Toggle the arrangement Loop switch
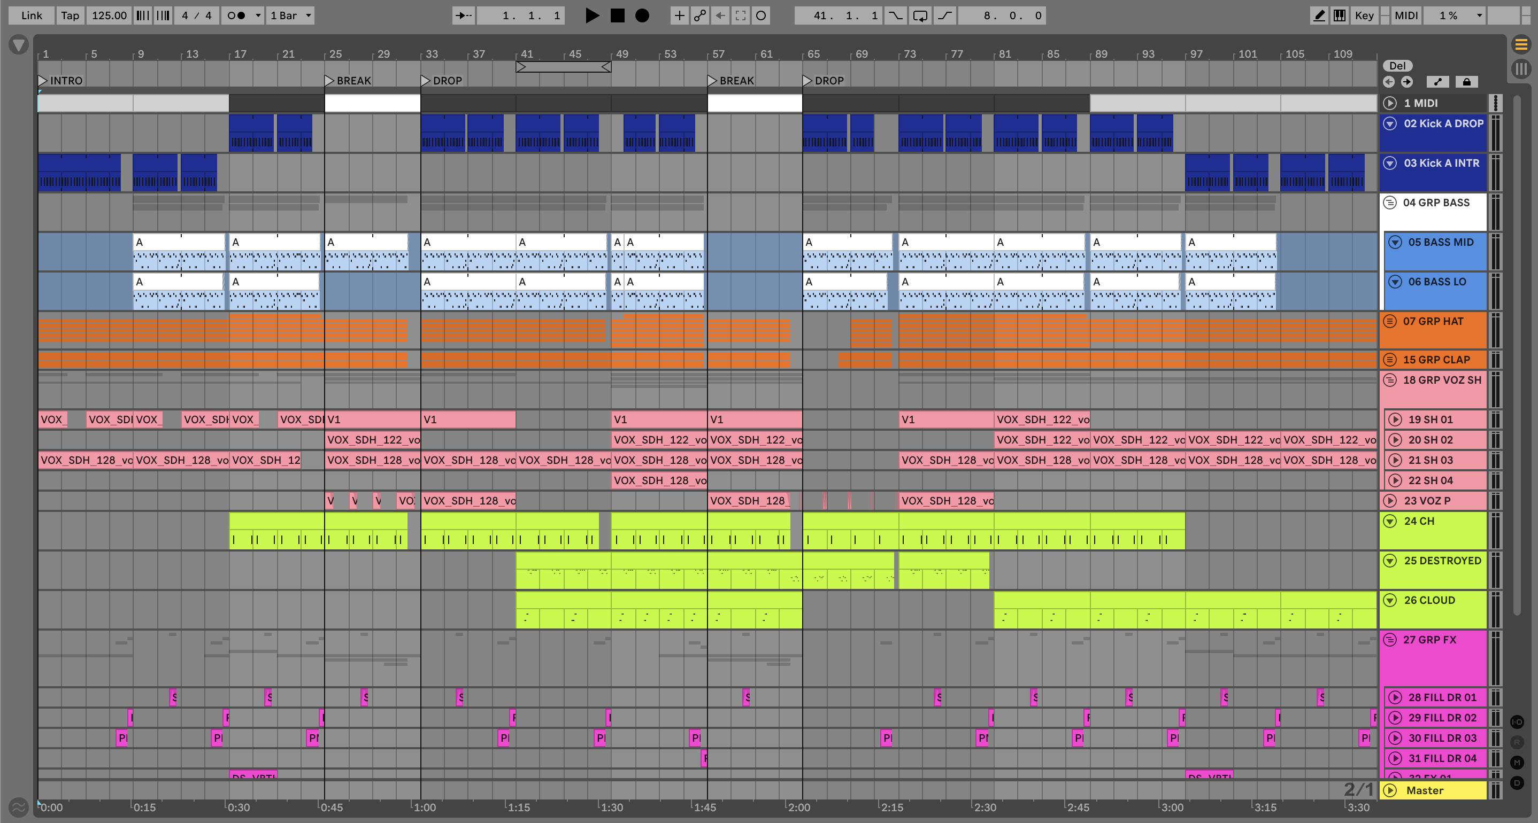This screenshot has height=823, width=1538. click(920, 15)
